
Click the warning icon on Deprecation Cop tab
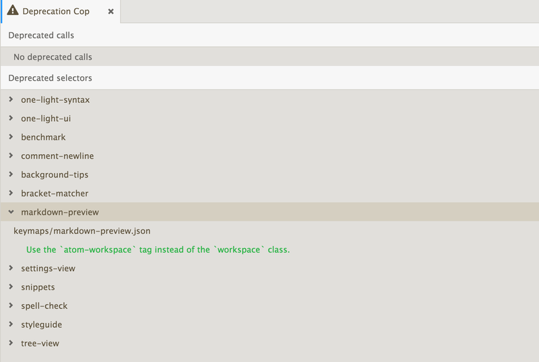[13, 10]
